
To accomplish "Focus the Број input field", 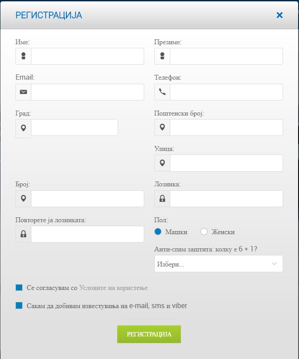I will (x=88, y=199).
